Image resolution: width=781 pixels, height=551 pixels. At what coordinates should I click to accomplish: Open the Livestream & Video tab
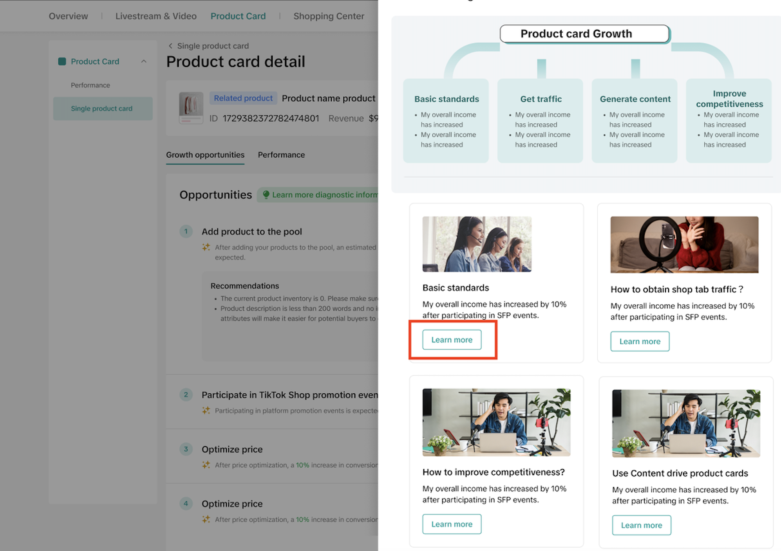point(156,16)
